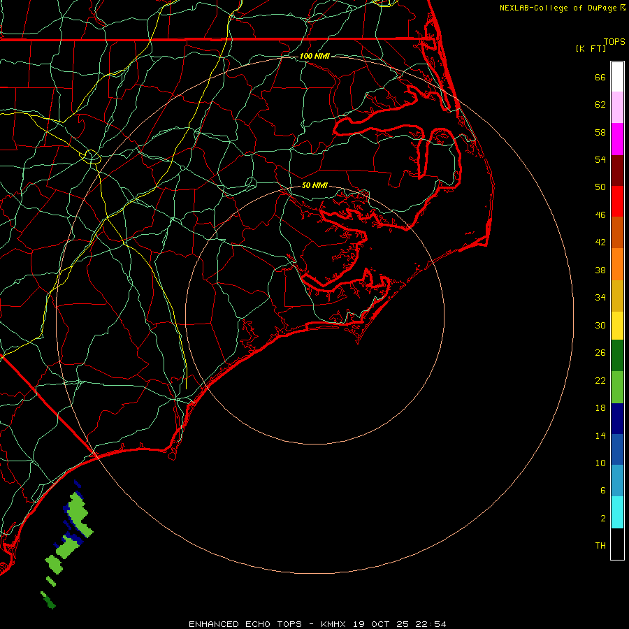Click the legend value 62
The width and height of the screenshot is (629, 629).
[x=600, y=105]
